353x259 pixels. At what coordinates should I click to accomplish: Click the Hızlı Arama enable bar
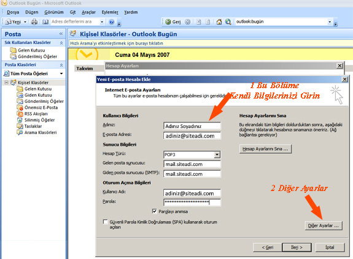click(211, 43)
